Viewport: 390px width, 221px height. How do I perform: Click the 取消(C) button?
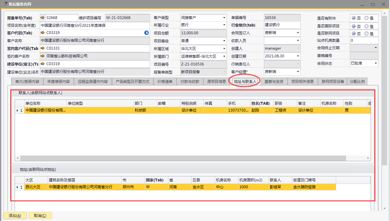click(40, 216)
